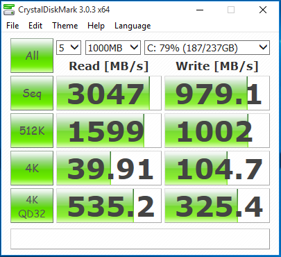
Task: Run all benchmarks with All button
Action: coord(32,56)
